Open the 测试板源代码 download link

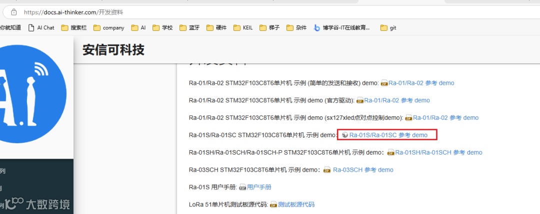click(296, 205)
